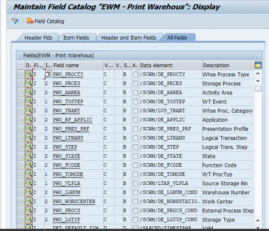Open table column configuration icon

tap(258, 65)
